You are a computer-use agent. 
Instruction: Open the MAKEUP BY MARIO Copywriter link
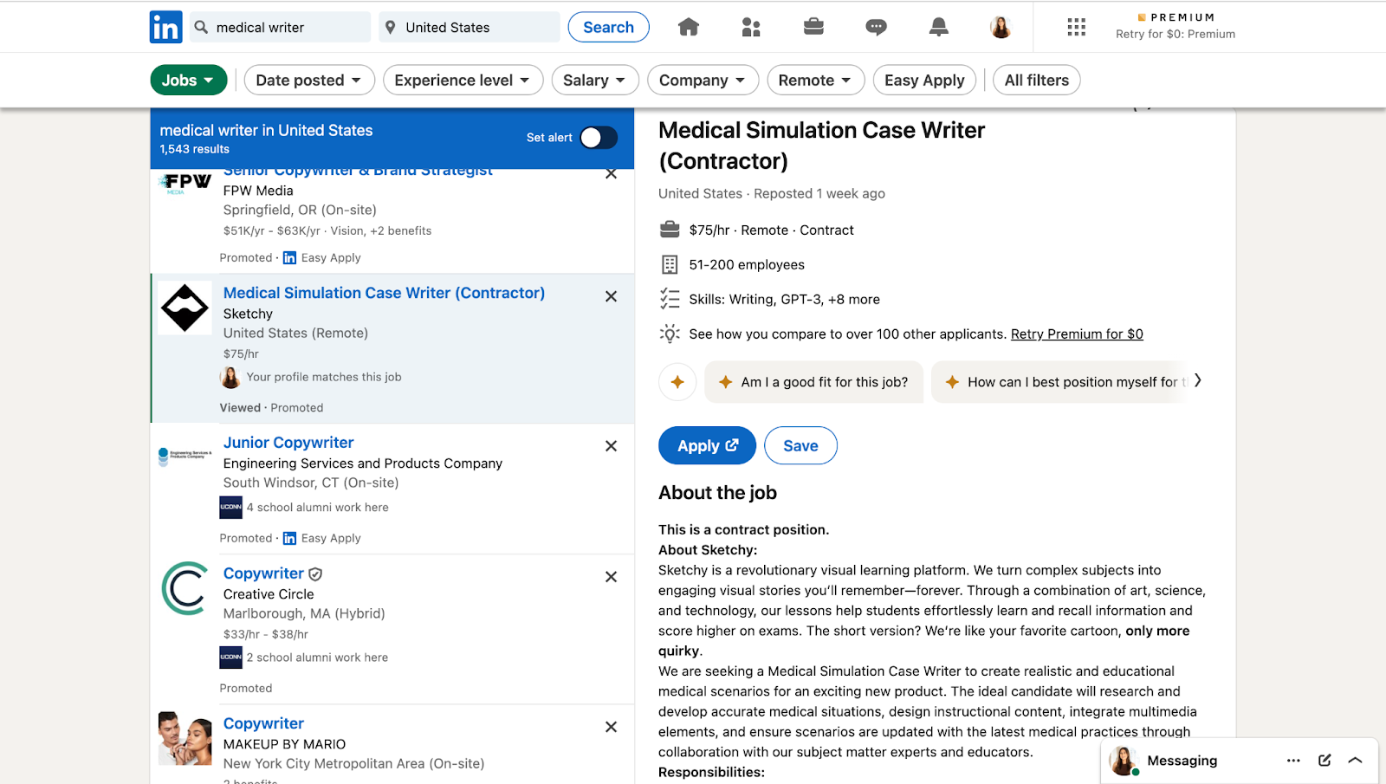tap(263, 723)
